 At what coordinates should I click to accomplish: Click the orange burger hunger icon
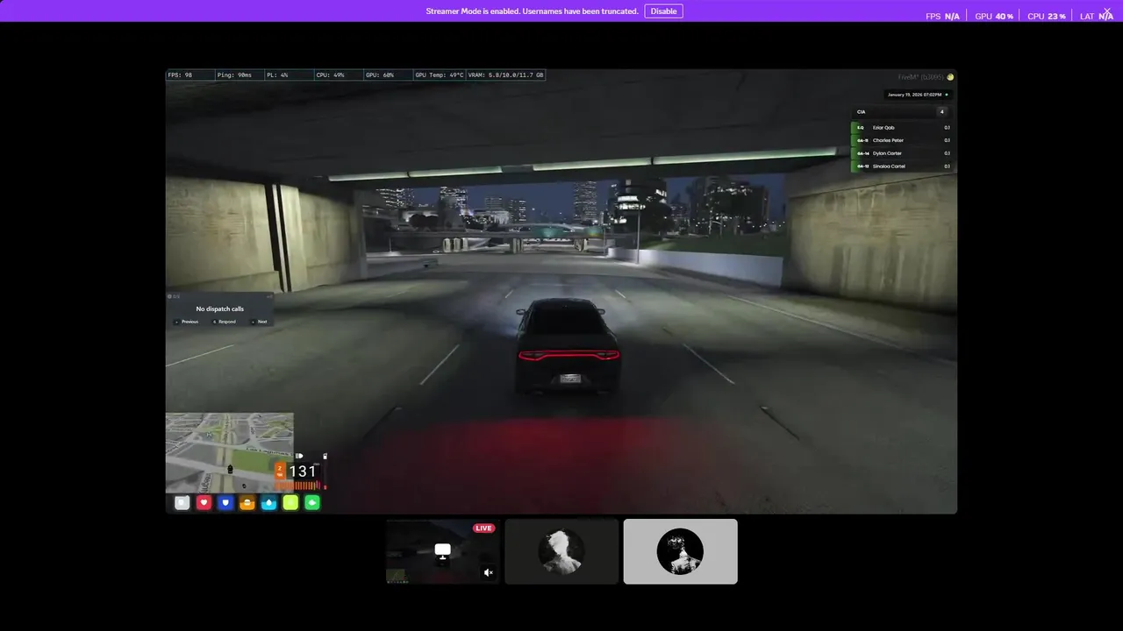247,503
